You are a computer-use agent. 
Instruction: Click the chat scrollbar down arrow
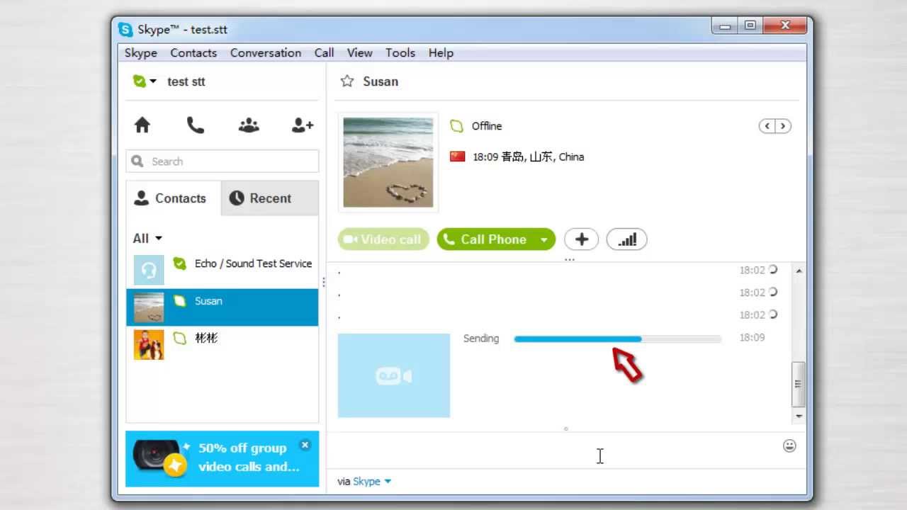pyautogui.click(x=799, y=416)
